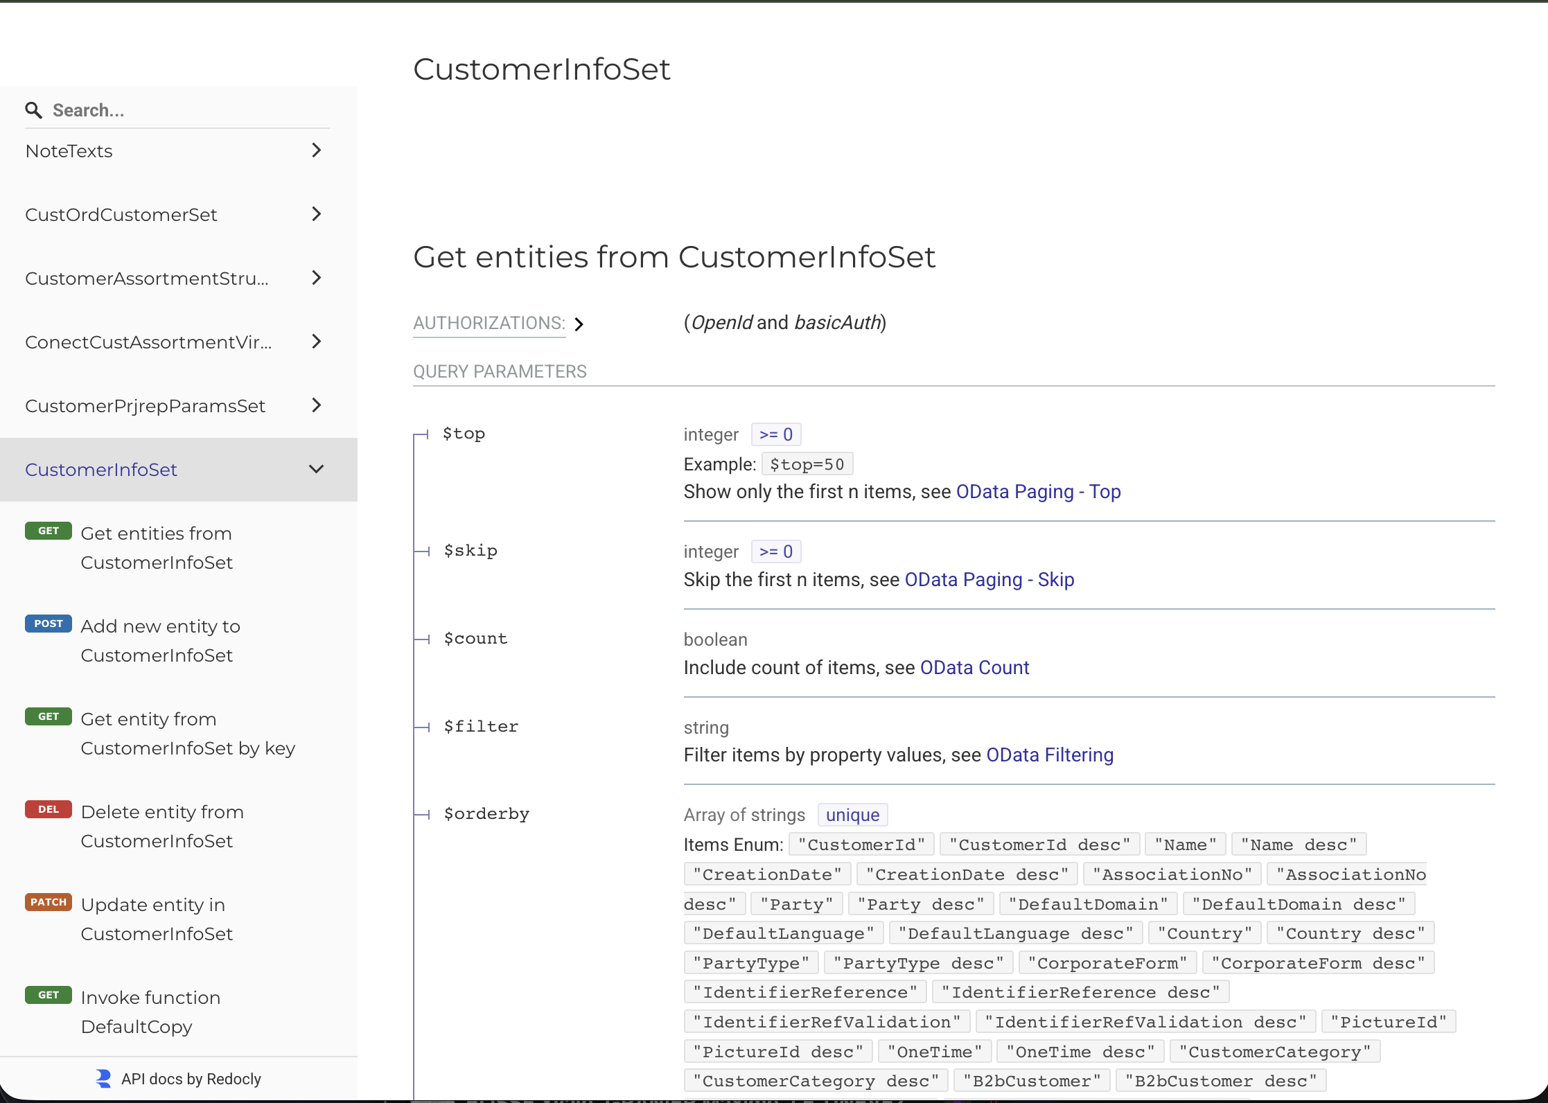
Task: Click the "B2bCustomer" enum value
Action: click(1032, 1081)
